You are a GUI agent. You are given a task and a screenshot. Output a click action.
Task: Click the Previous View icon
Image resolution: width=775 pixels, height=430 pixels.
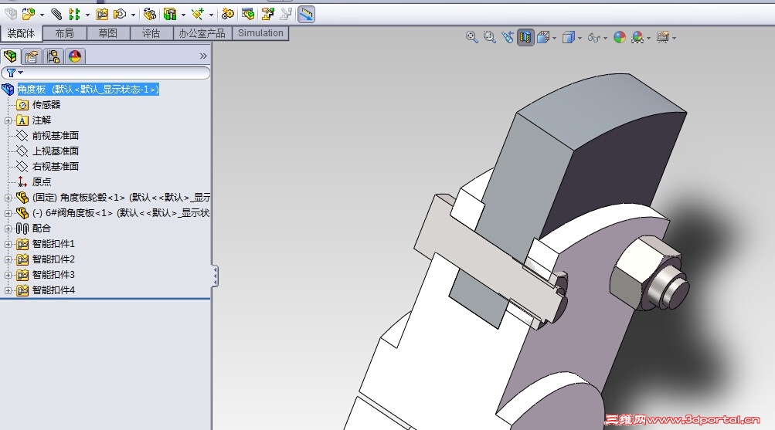[508, 37]
